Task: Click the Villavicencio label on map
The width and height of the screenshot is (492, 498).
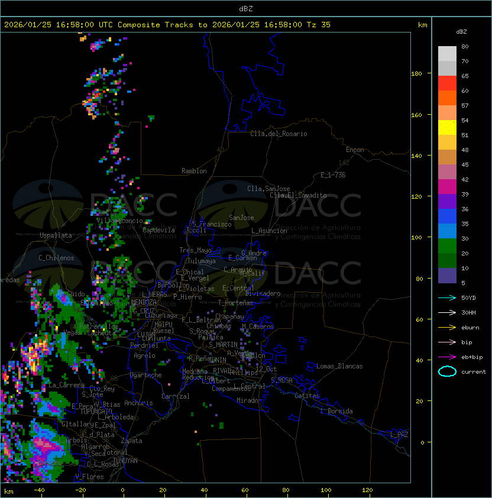Action: click(x=119, y=221)
